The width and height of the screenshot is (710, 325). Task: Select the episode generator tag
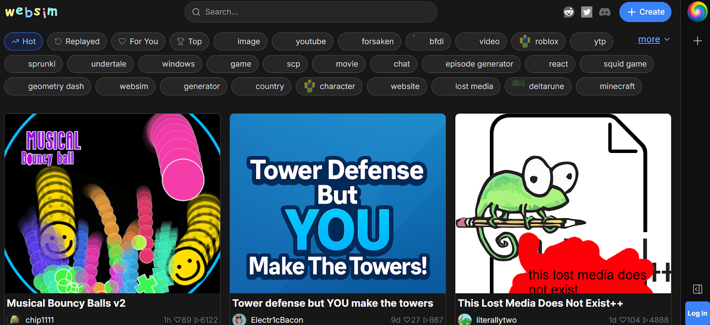[471, 64]
